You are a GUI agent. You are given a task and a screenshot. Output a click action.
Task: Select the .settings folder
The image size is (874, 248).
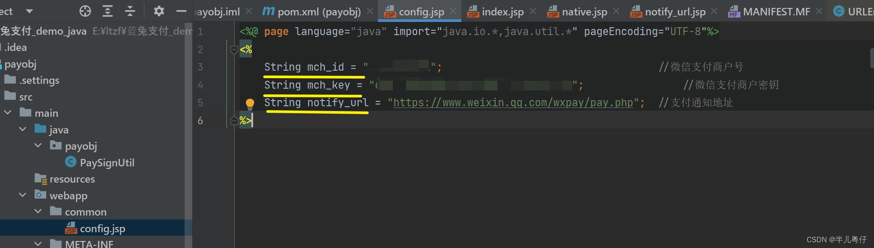tap(39, 80)
